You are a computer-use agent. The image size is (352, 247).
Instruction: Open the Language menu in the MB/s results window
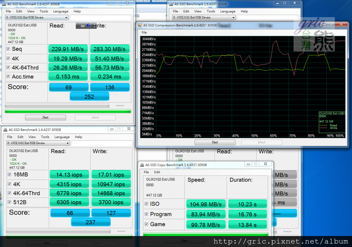[60, 11]
